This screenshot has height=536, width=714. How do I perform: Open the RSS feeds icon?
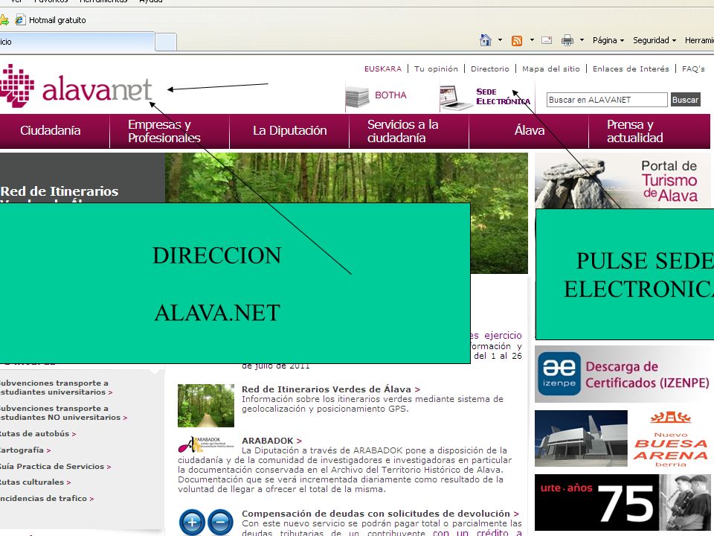click(x=517, y=40)
